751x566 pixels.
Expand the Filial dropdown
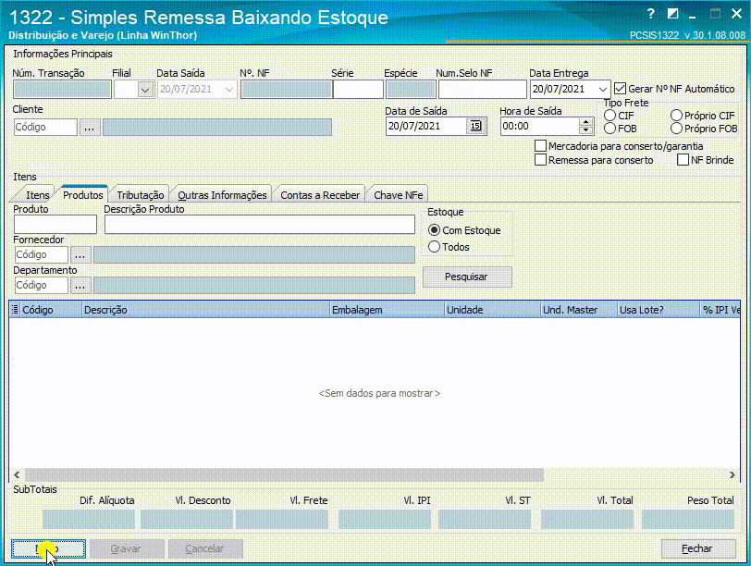[145, 90]
